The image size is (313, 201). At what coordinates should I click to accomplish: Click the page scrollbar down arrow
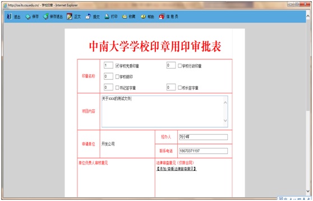click(x=308, y=191)
